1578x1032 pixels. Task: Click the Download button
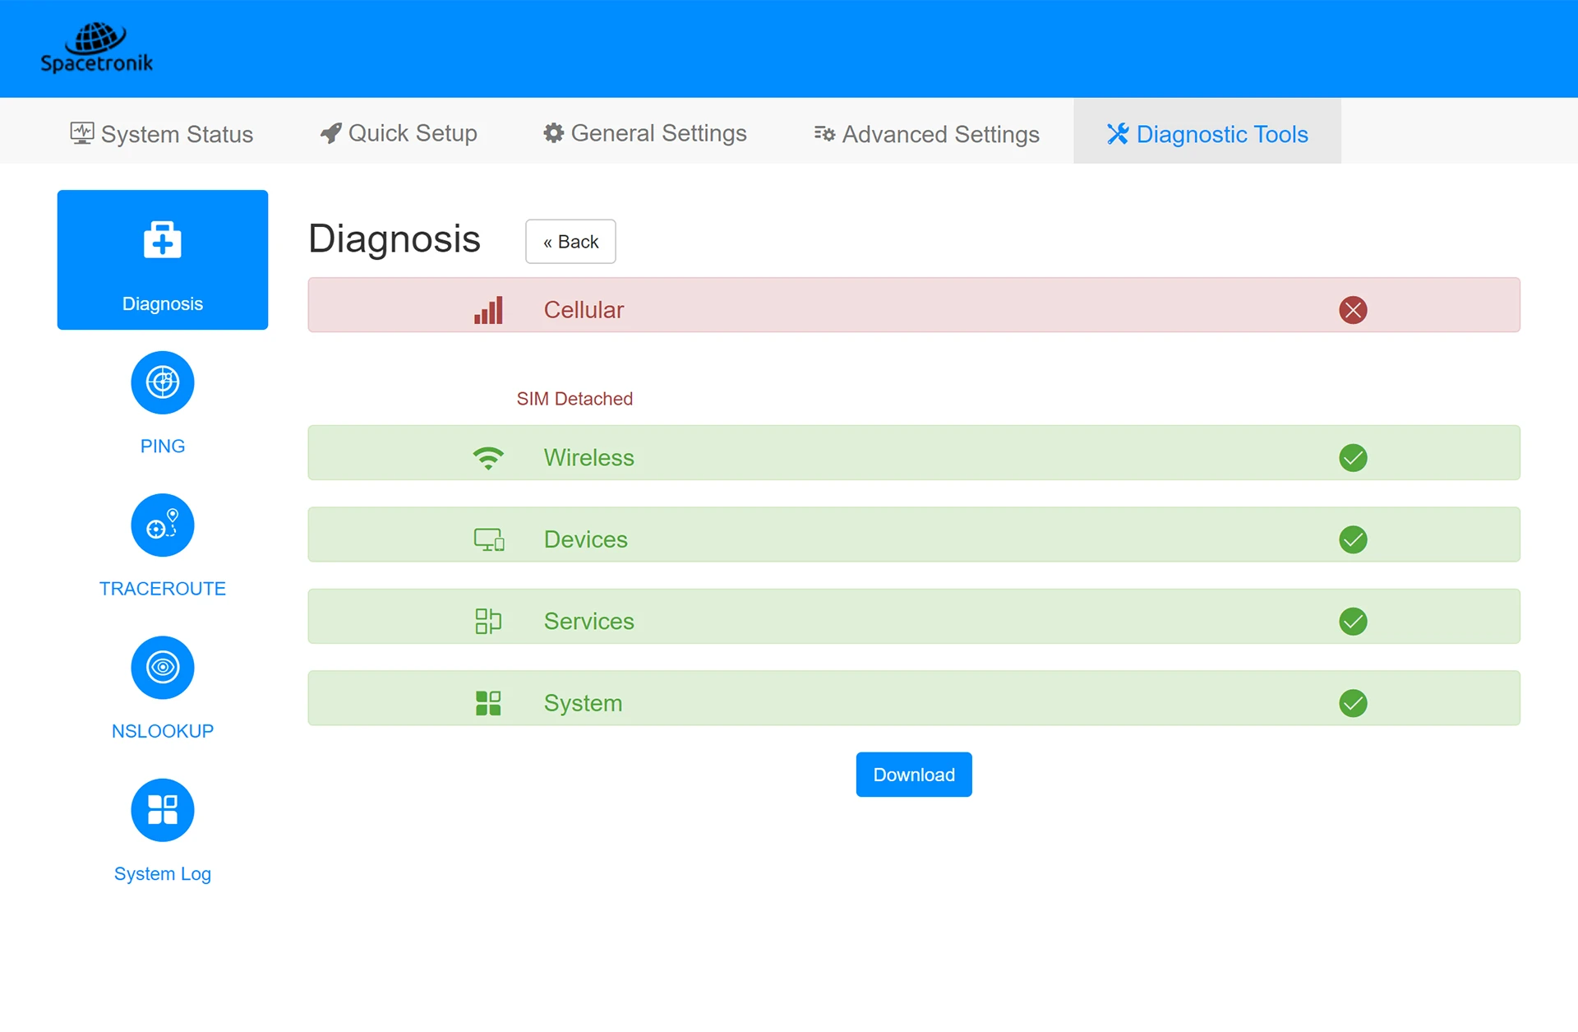pos(914,775)
